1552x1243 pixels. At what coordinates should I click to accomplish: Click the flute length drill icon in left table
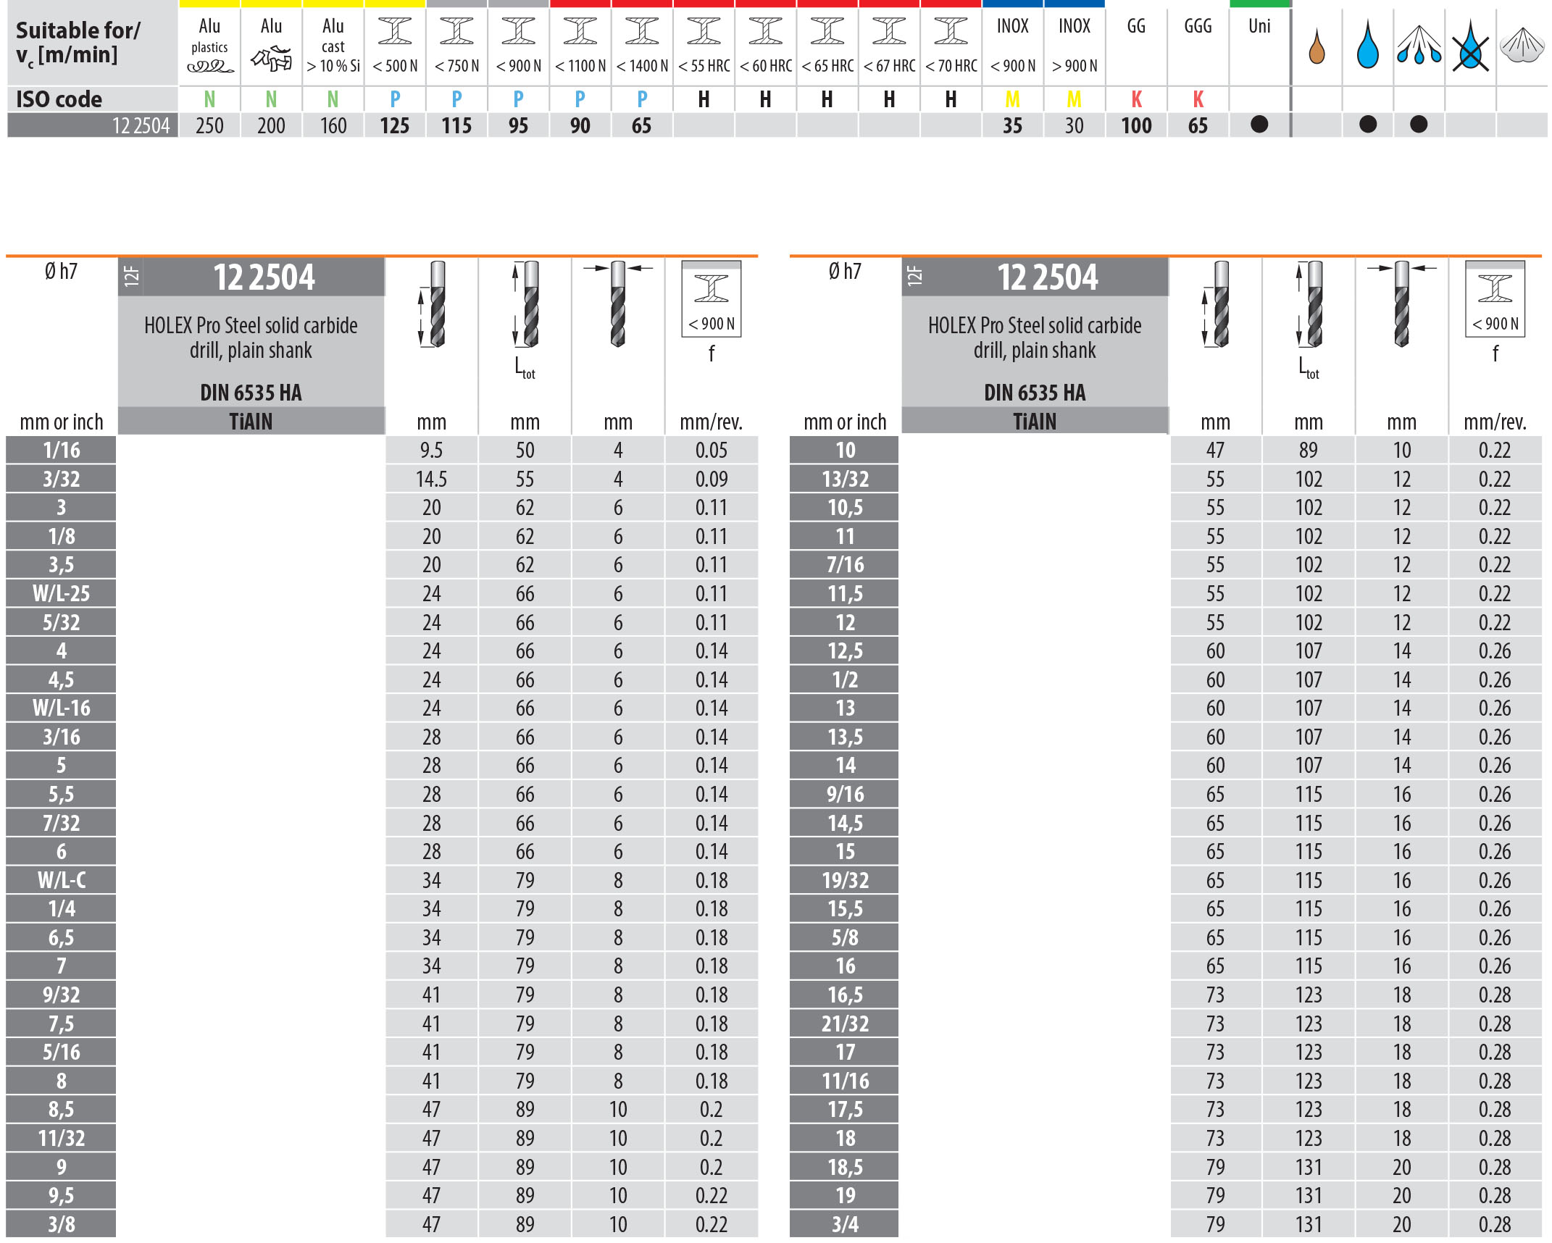point(432,304)
